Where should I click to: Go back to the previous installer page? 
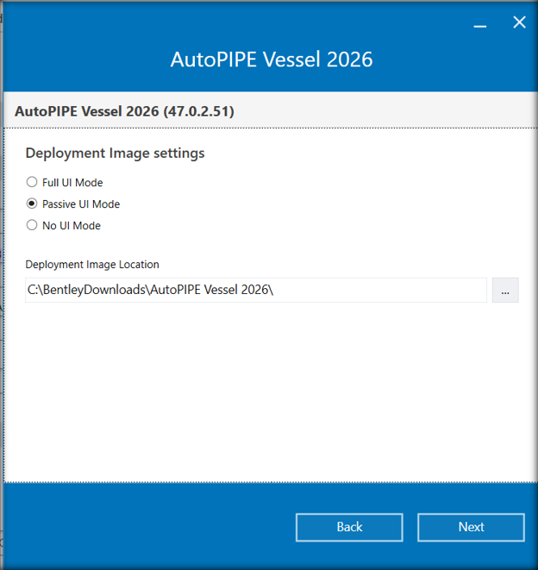tap(349, 527)
